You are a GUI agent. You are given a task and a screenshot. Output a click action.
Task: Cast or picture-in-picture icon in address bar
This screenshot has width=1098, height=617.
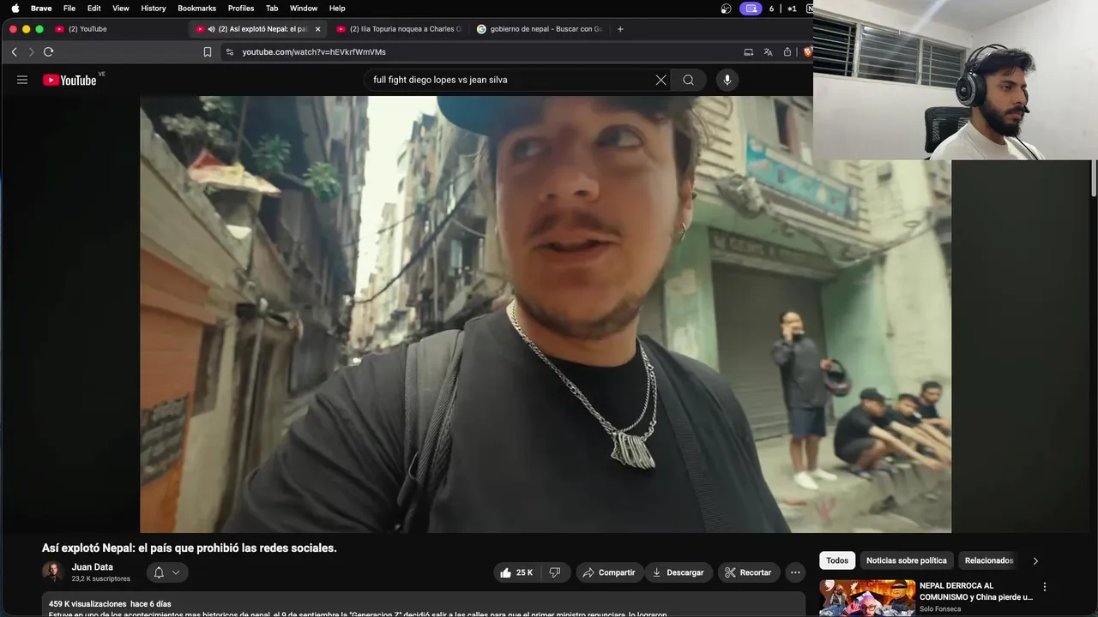[x=748, y=52]
